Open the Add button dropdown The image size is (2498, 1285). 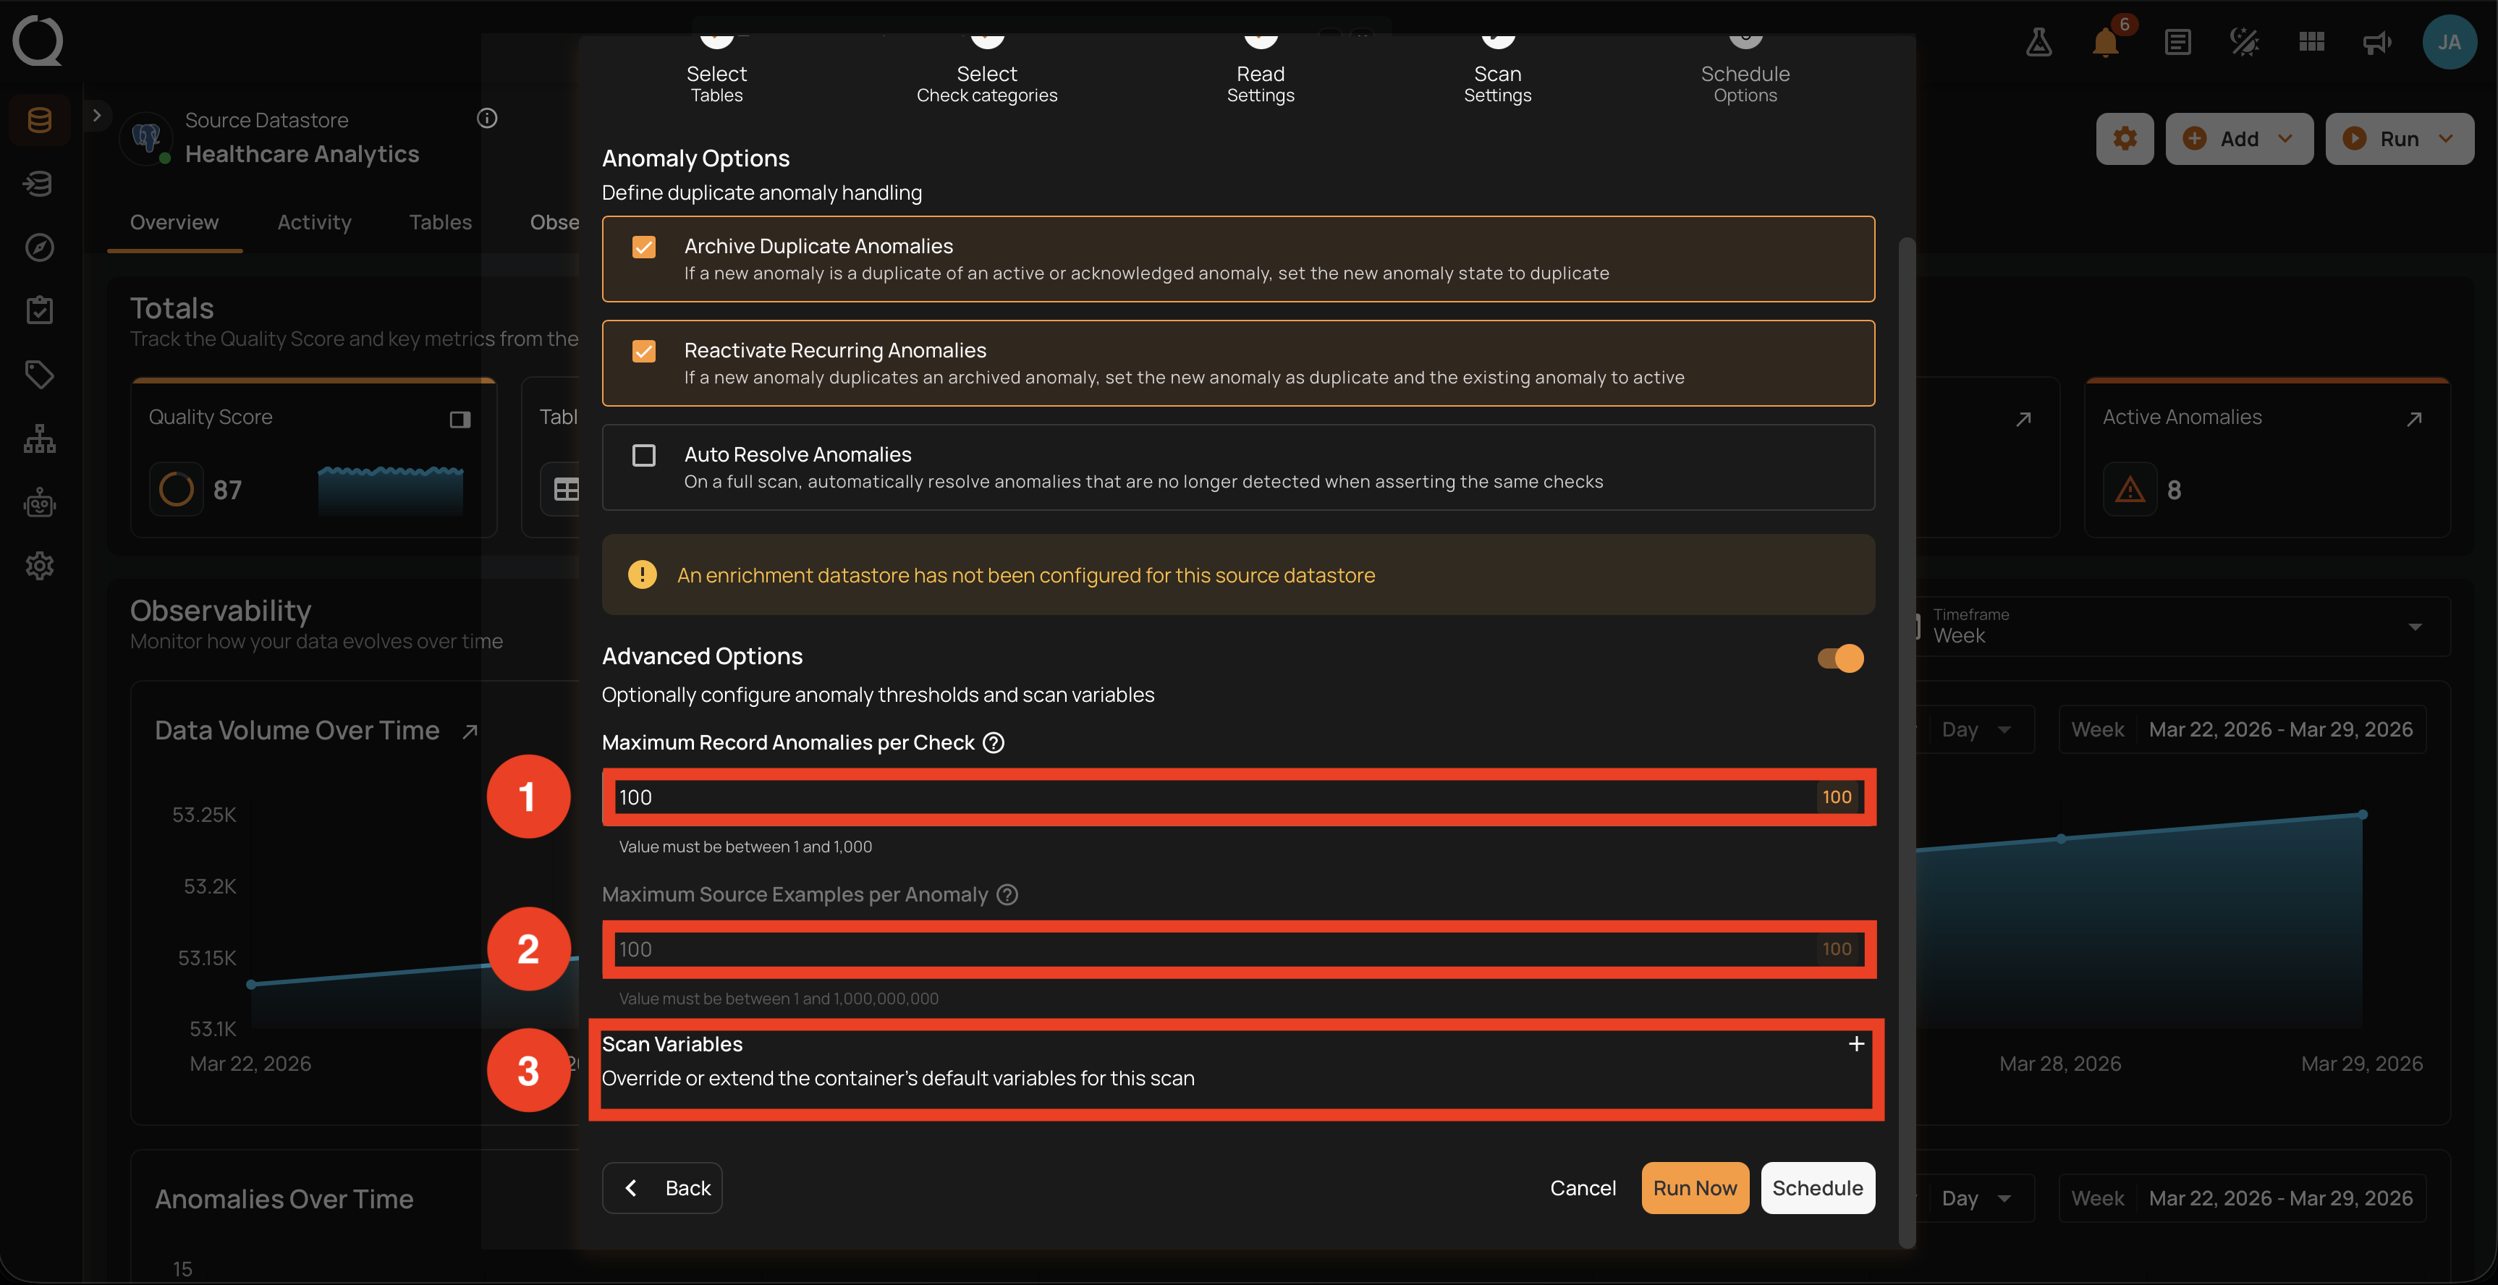point(2239,139)
